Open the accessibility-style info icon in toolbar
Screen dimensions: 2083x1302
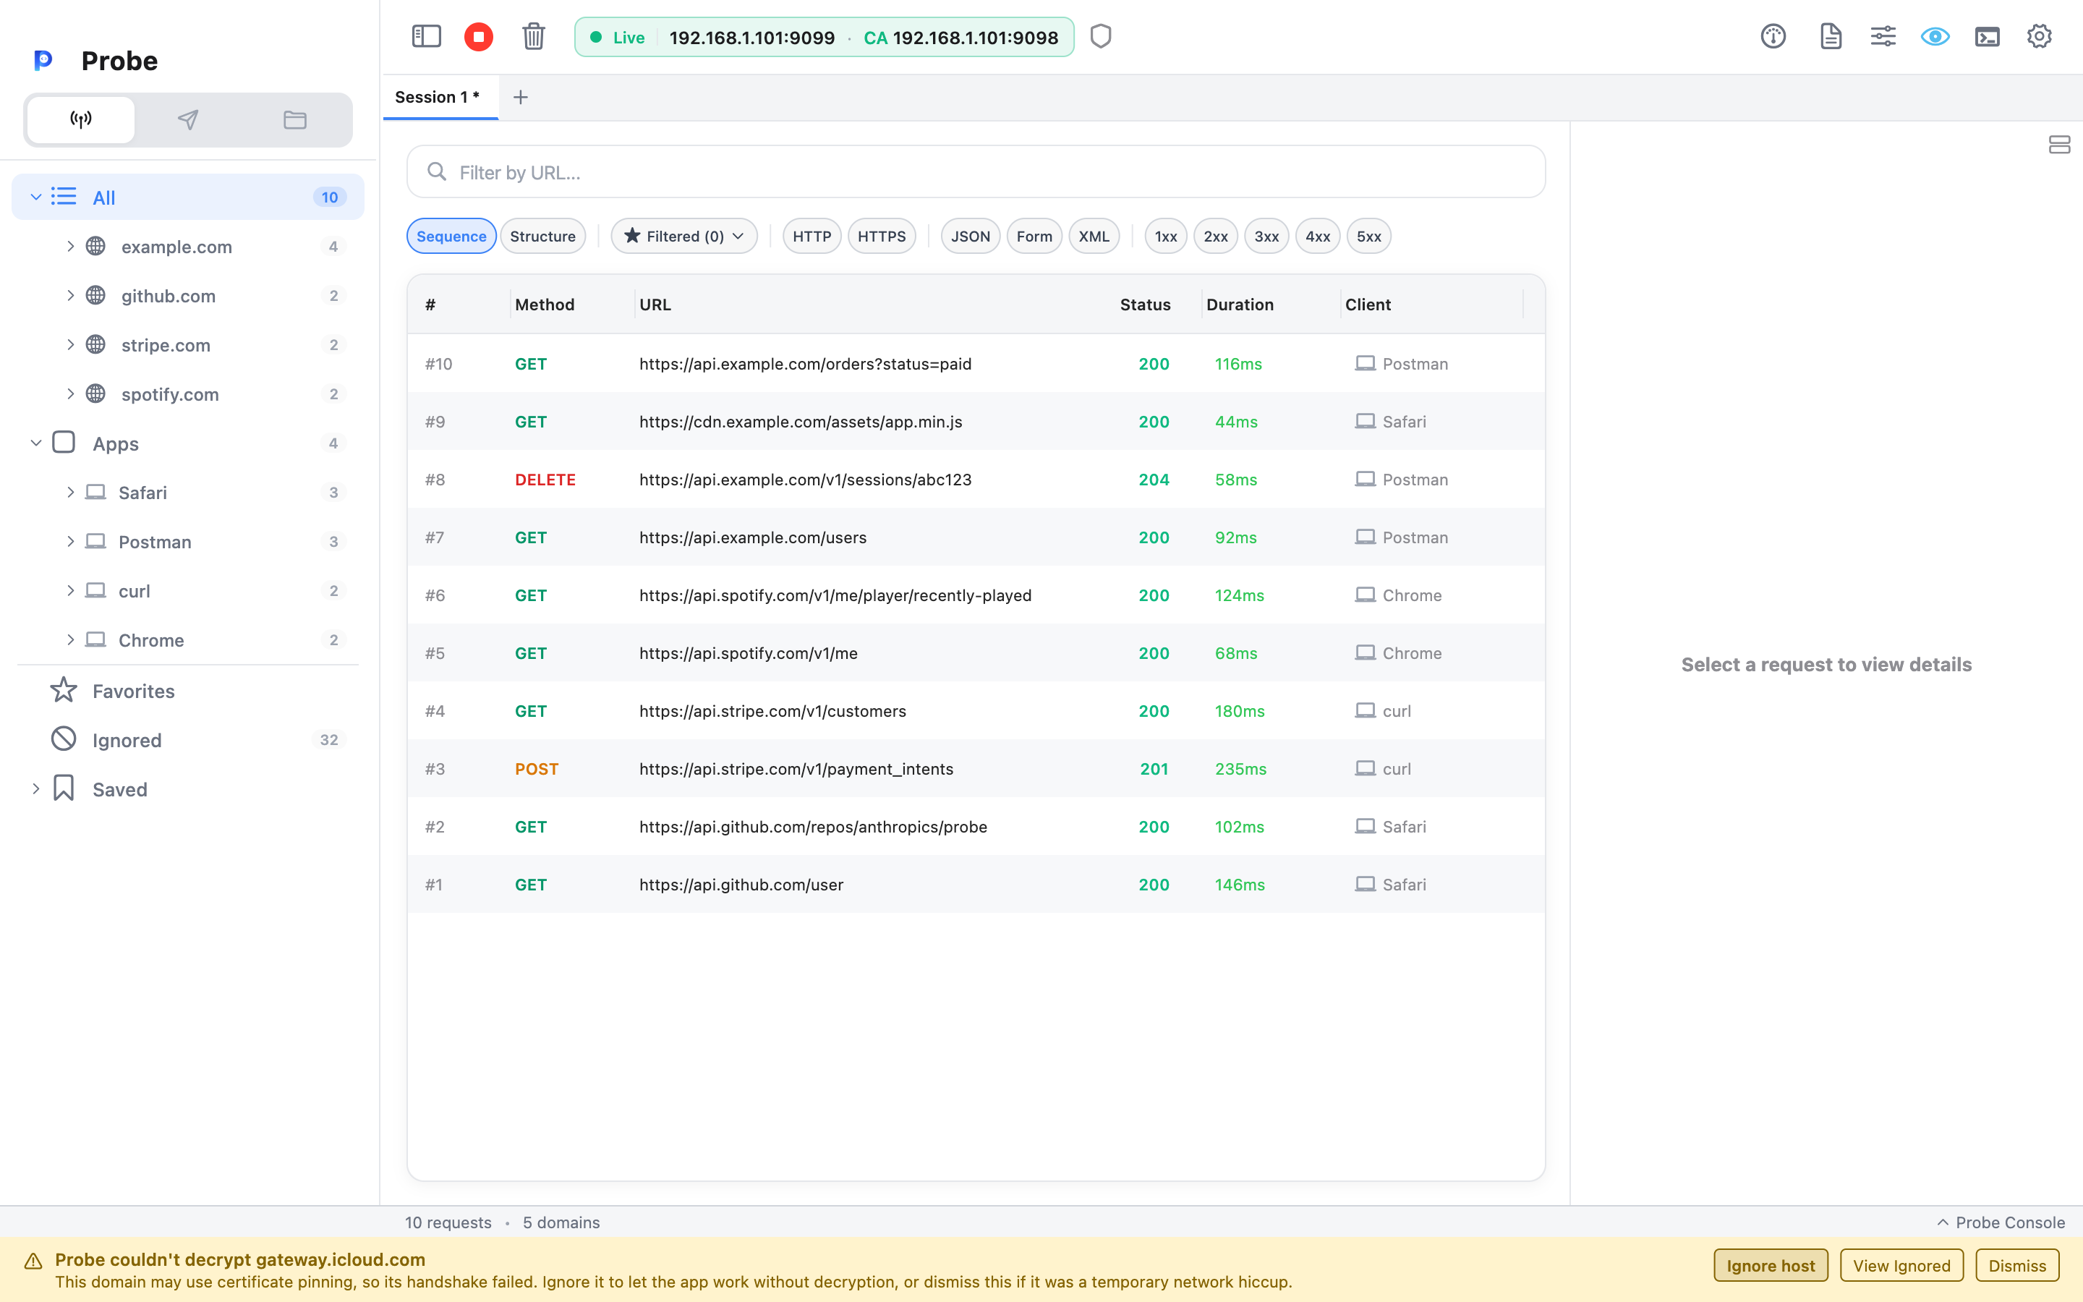coord(1773,36)
